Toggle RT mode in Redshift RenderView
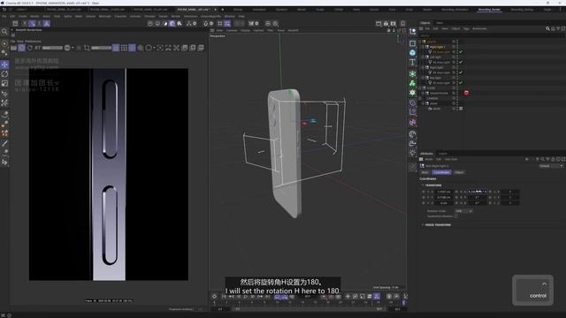Viewport: 566px width, 318px height. [37, 48]
